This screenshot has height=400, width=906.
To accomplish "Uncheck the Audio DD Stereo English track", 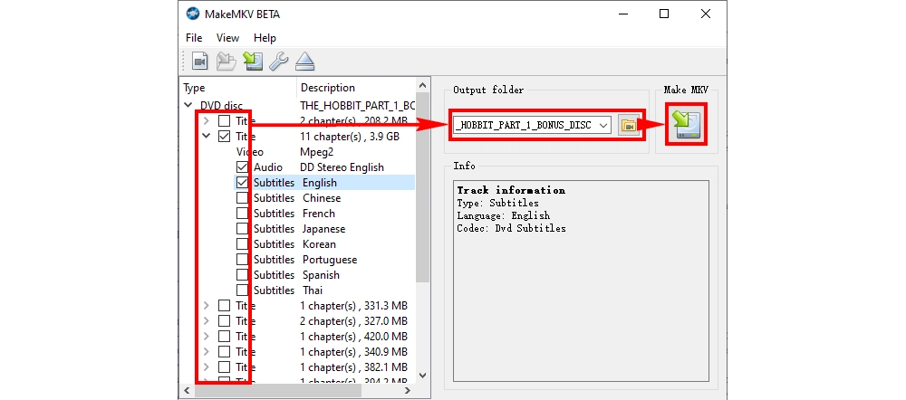I will [243, 167].
